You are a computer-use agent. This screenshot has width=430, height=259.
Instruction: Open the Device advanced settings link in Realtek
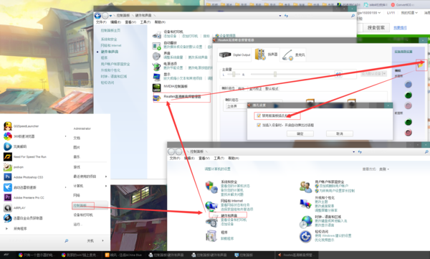[x=403, y=52]
